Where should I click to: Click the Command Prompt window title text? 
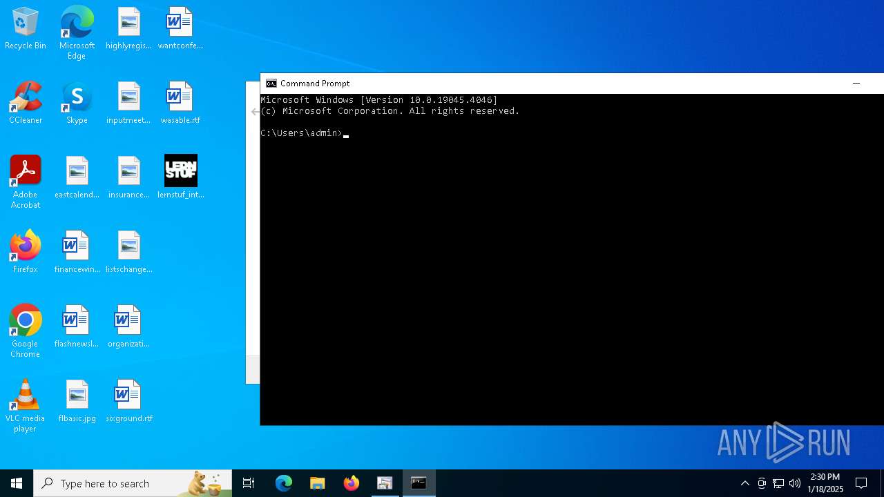315,84
